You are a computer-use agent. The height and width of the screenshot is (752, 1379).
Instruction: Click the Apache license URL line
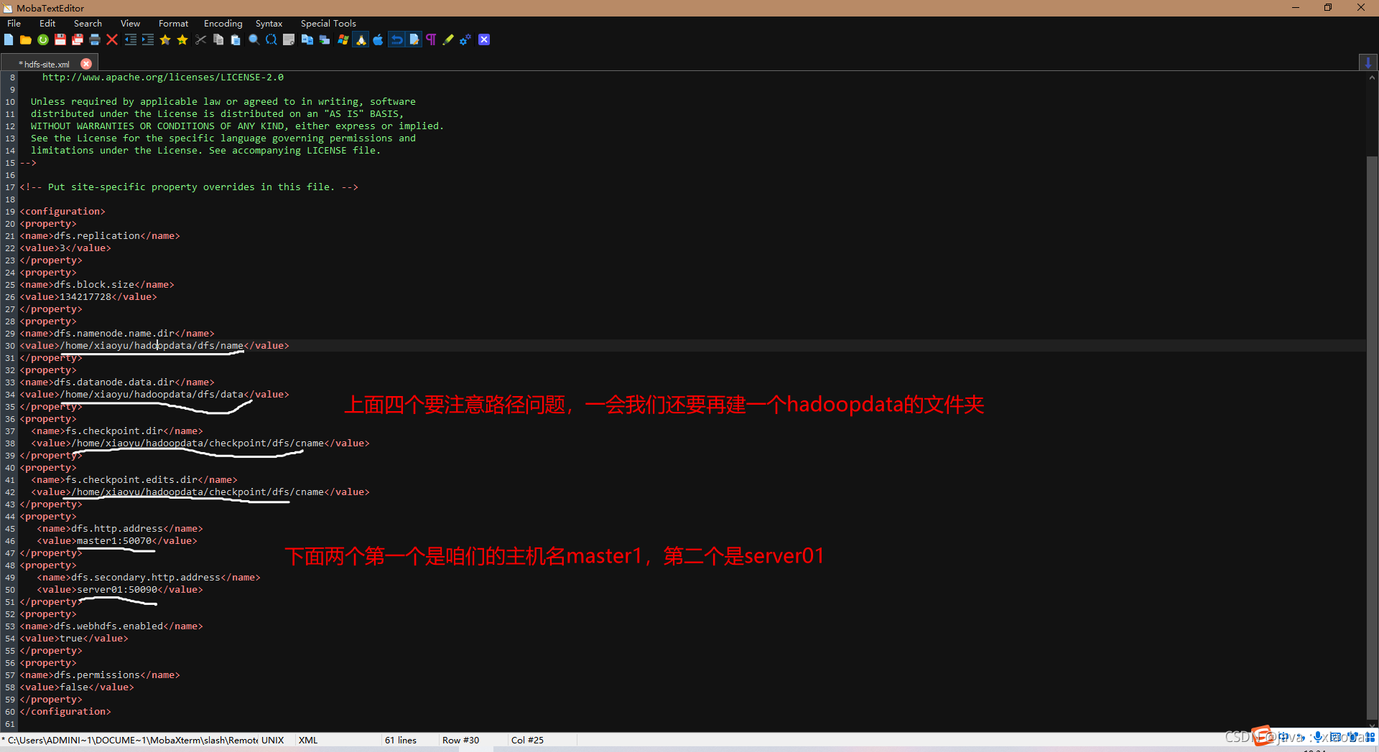click(x=162, y=77)
